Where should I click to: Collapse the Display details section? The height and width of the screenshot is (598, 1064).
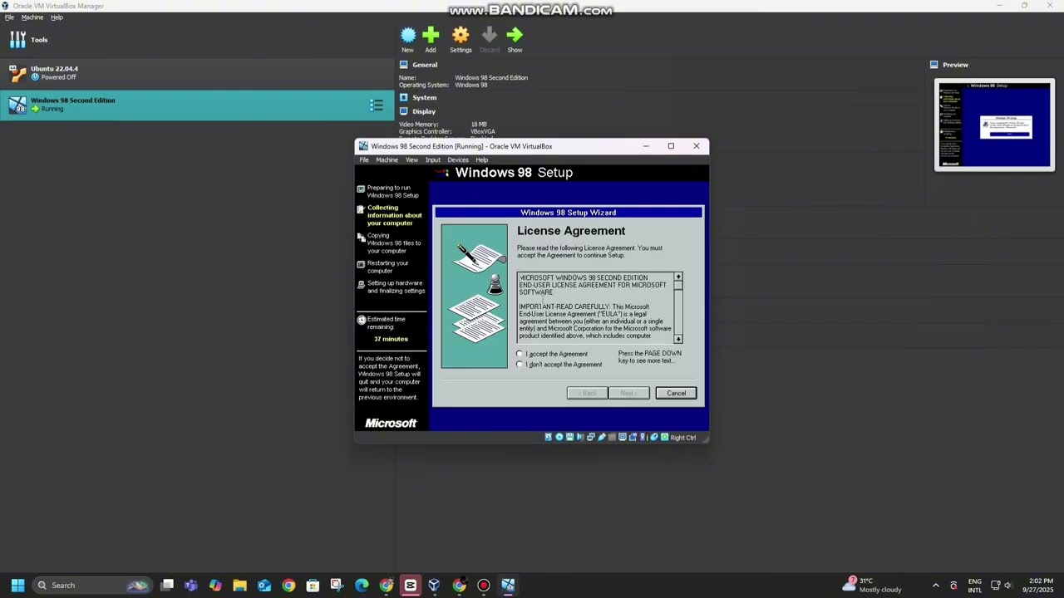click(424, 111)
